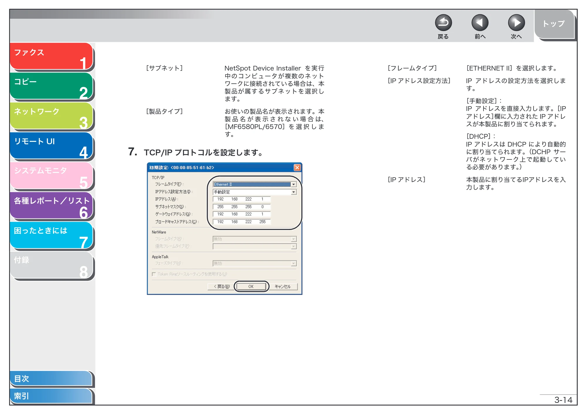Image resolution: width=585 pixels, height=414 pixels.
Task: Click the page number 3-14
Action: point(563,400)
